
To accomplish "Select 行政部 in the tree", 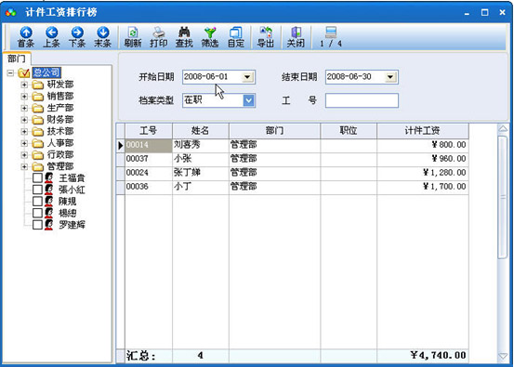I will coord(60,155).
